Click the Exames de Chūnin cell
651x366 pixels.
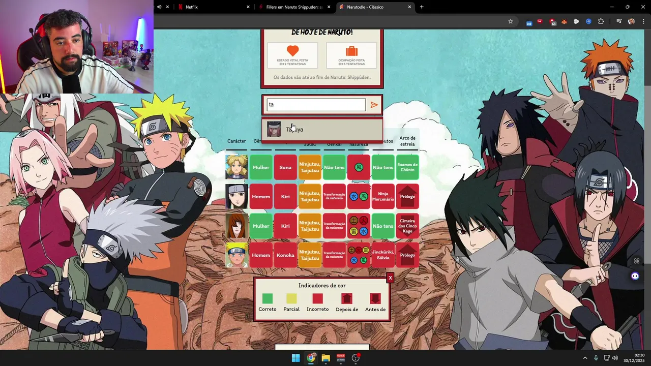[x=407, y=167]
